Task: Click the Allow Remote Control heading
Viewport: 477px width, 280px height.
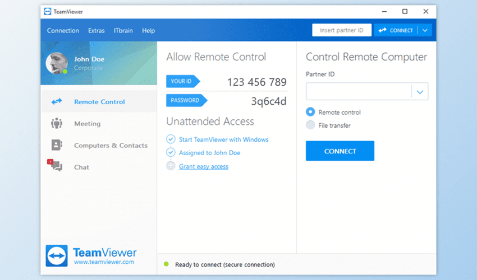Action: [216, 57]
